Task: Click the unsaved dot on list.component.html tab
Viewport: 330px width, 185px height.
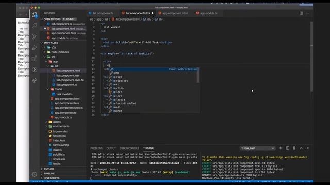Action: [x=153, y=13]
